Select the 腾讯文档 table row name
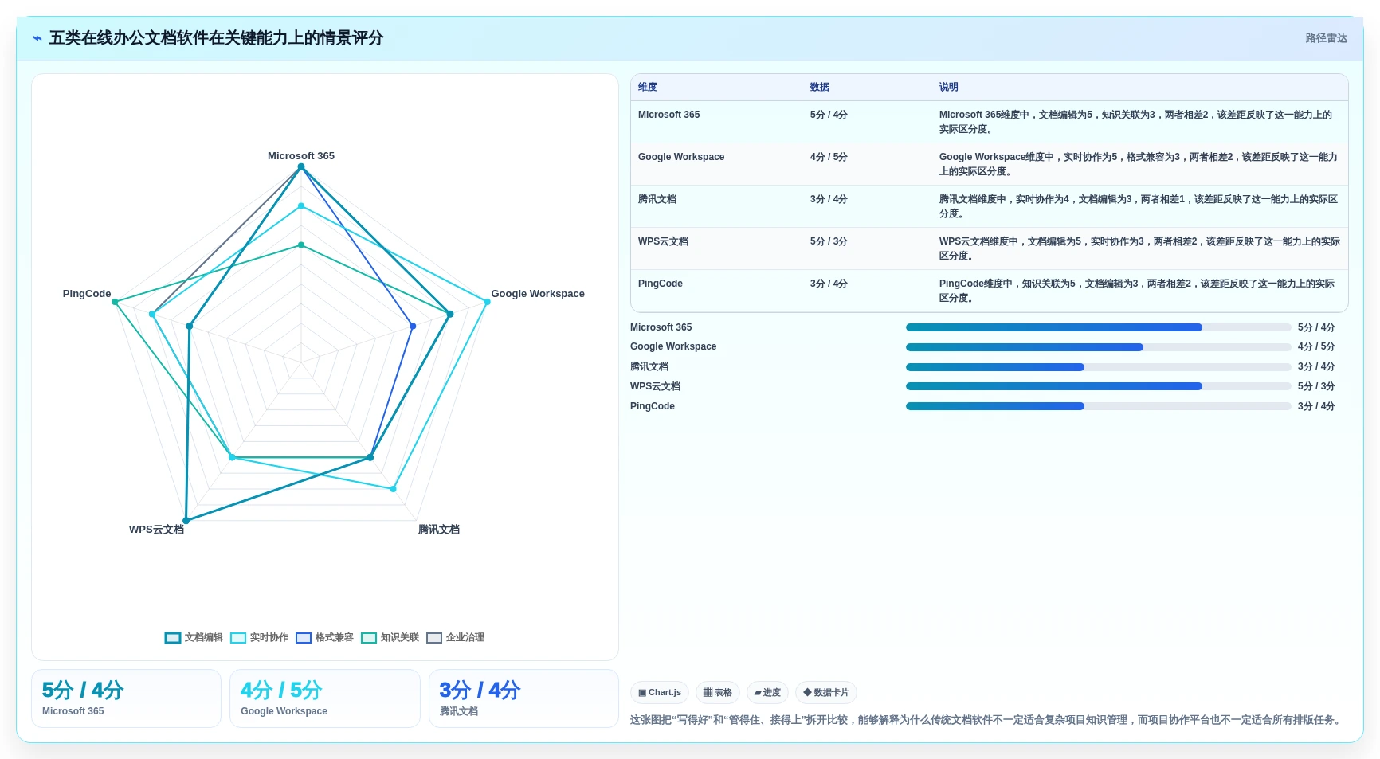 click(x=657, y=199)
